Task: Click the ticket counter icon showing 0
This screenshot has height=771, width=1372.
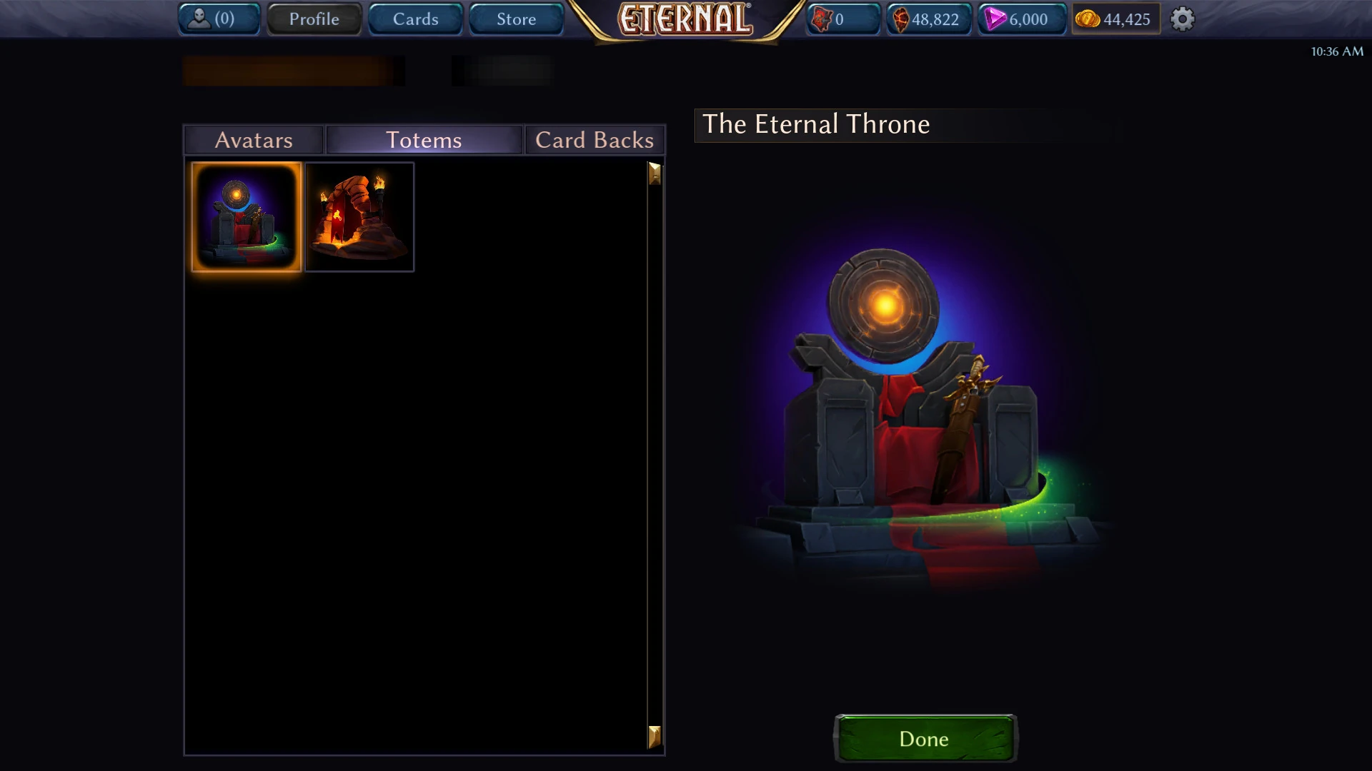Action: (822, 19)
